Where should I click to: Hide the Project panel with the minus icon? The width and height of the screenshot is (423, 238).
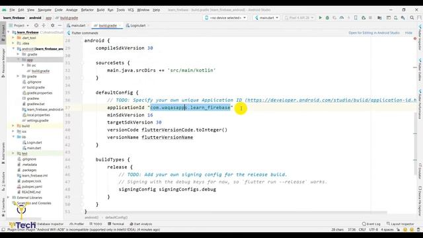[60, 25]
